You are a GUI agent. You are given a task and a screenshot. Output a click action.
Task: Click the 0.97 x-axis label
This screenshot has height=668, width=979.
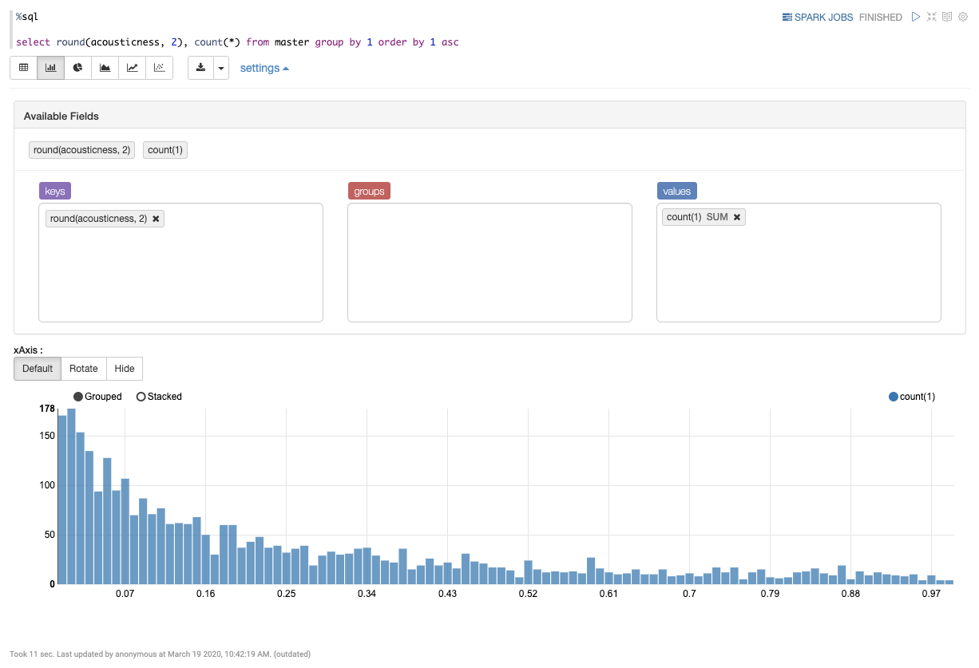tap(931, 595)
